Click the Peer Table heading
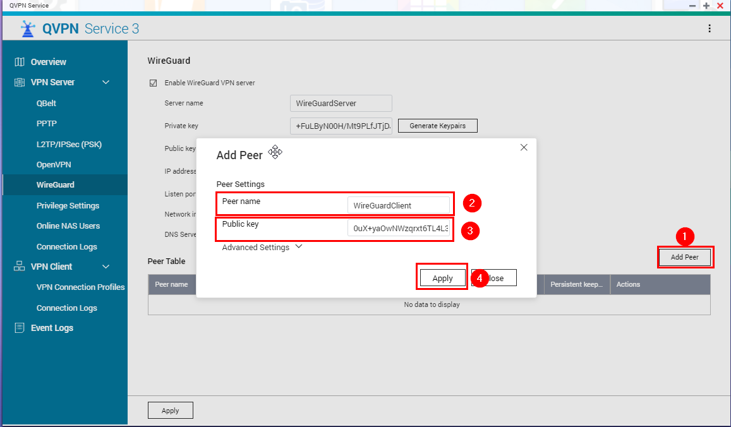The height and width of the screenshot is (427, 731). tap(166, 262)
